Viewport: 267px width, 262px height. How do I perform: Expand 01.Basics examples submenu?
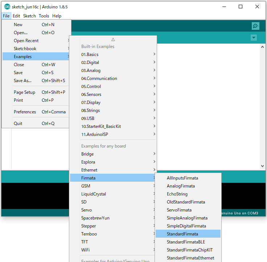(113, 55)
